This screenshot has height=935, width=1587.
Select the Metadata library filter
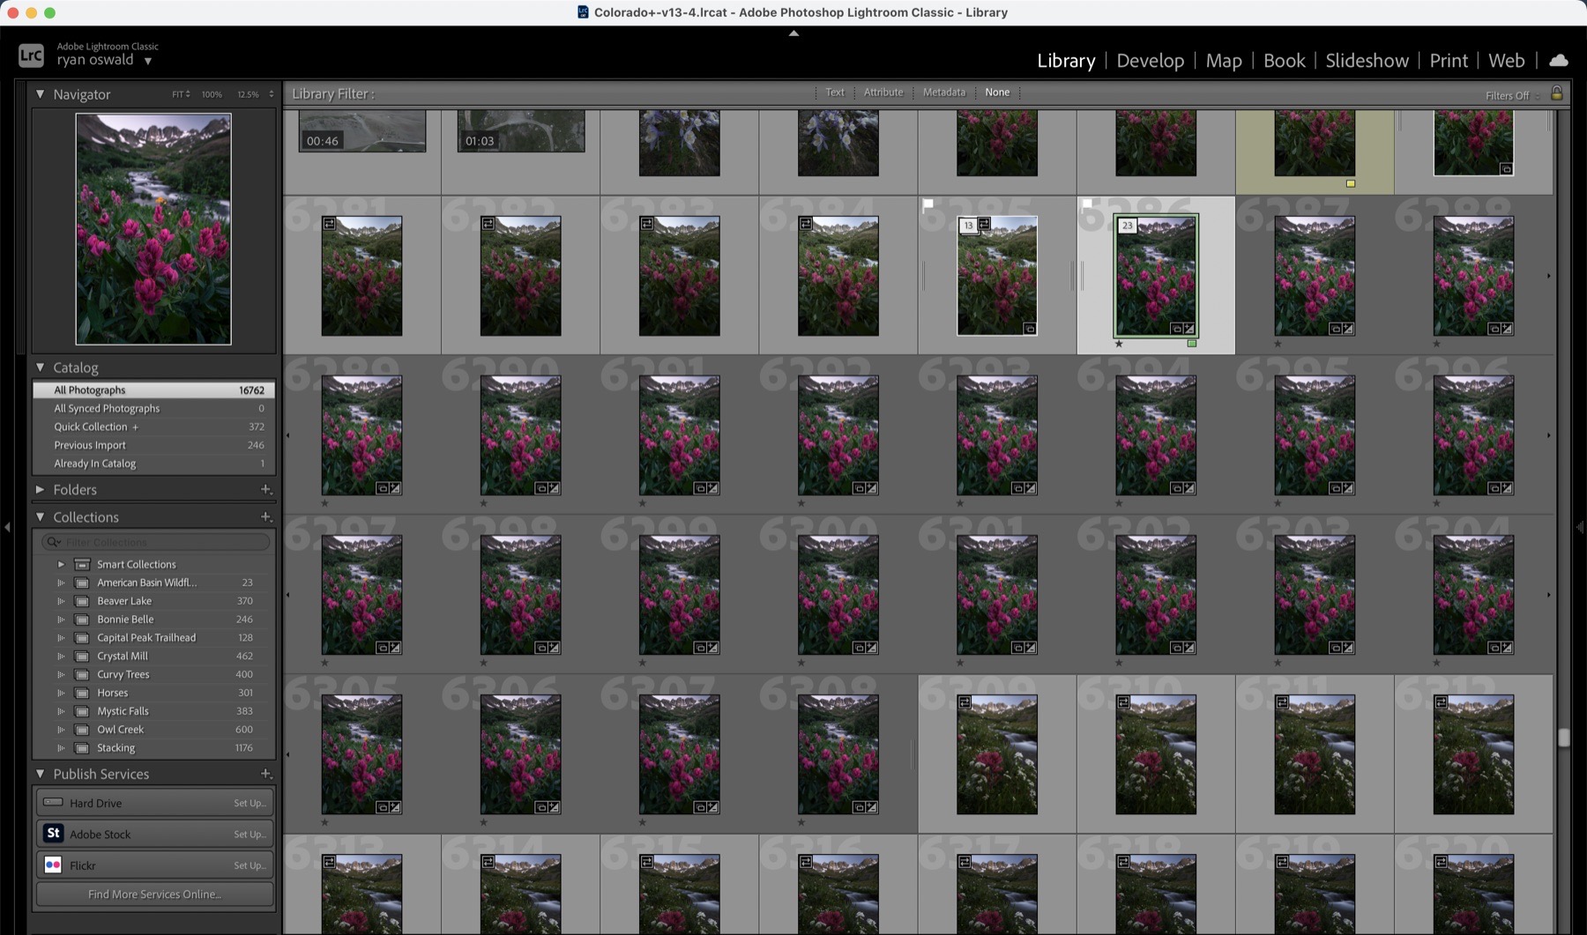click(943, 92)
